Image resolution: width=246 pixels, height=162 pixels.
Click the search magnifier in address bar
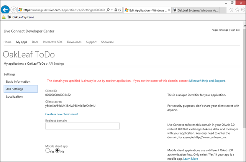coord(108,10)
